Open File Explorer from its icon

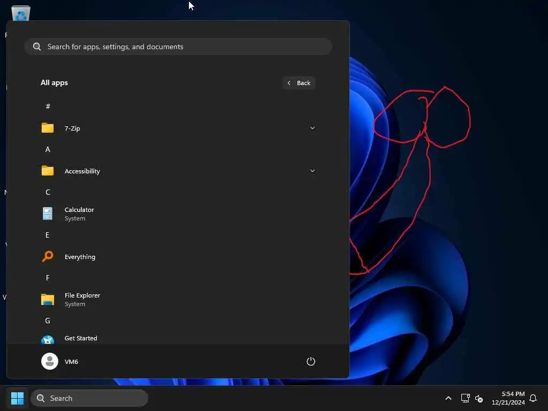(x=48, y=300)
